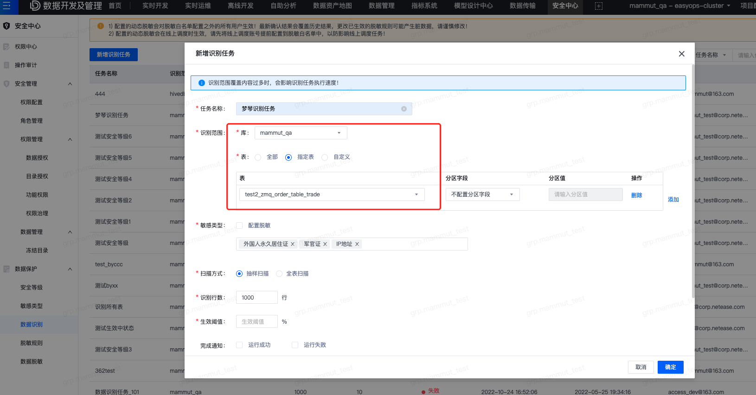Screen dimensions: 756x395
Task: Open 数据识别 in the sidebar
Action: (x=32, y=325)
